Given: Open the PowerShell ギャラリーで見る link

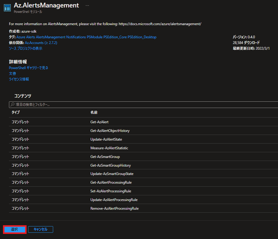Looking at the screenshot, I should 29,68.
